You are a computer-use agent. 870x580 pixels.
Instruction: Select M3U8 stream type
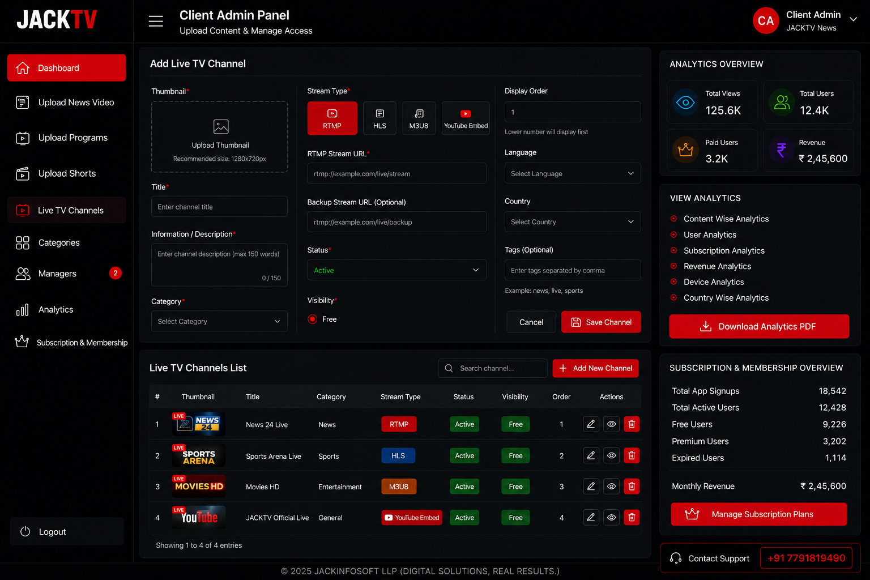(x=419, y=118)
